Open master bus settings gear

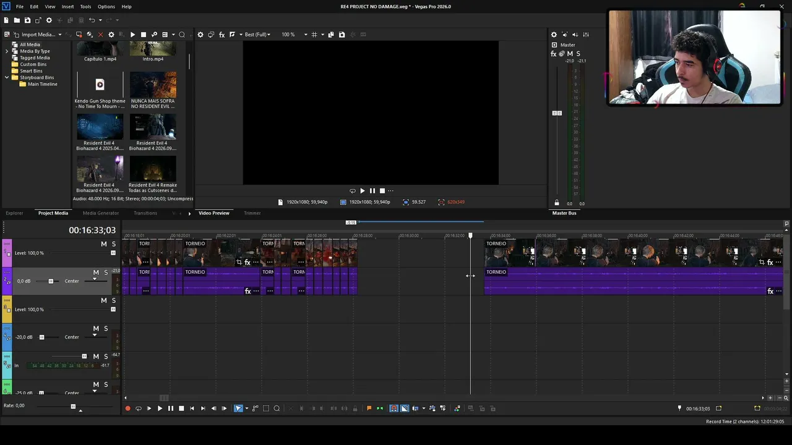[x=554, y=35]
